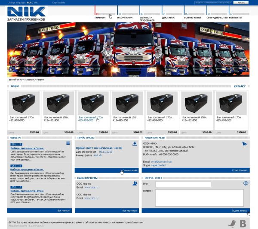Focus the Вопрос text area
This screenshot has width=258, height=229.
coord(200,198)
